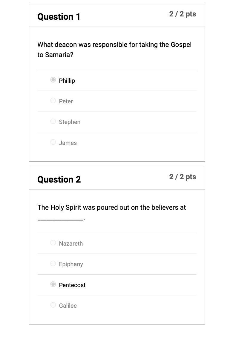Click the Question 2 points score
The image size is (233, 340).
pyautogui.click(x=183, y=177)
